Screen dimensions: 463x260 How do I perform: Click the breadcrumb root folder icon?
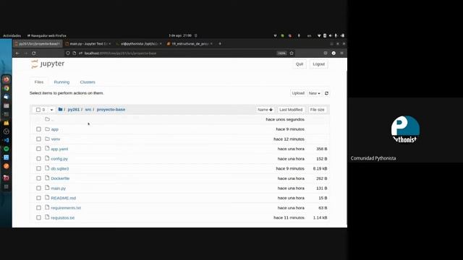60,109
